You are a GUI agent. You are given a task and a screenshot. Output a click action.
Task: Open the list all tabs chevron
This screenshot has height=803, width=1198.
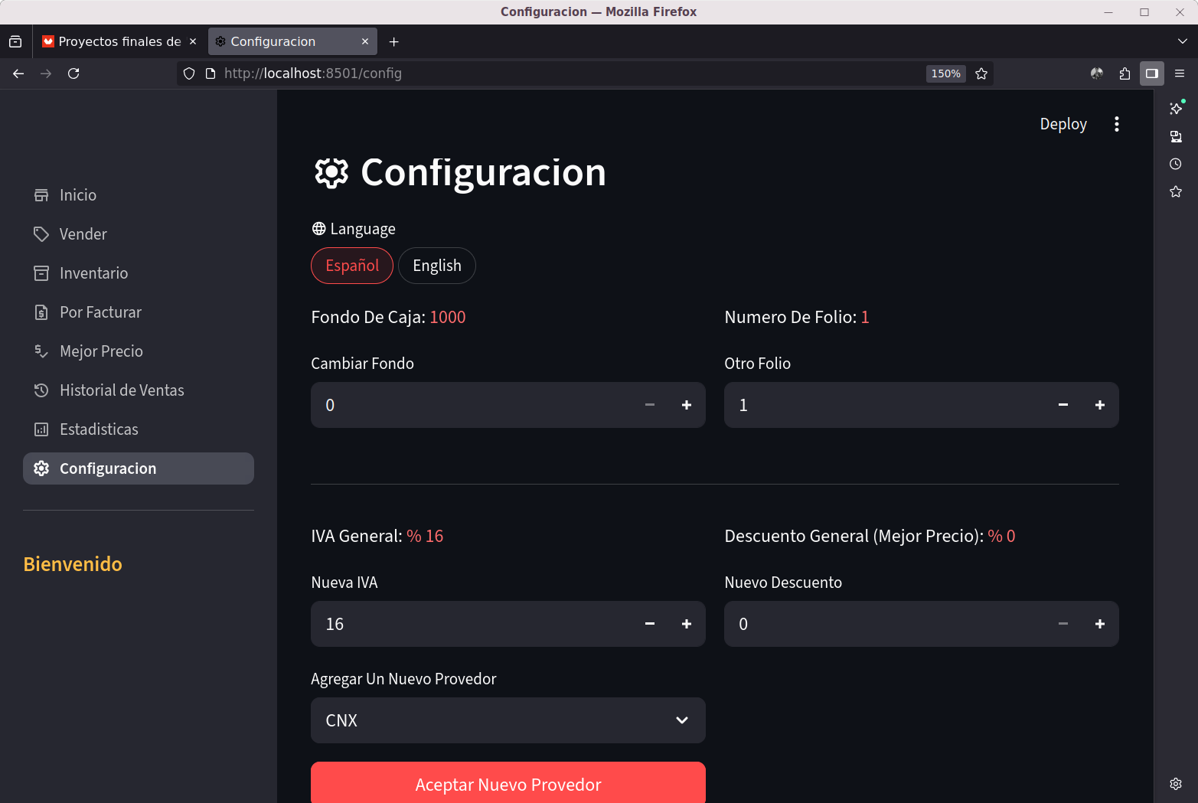(1182, 41)
